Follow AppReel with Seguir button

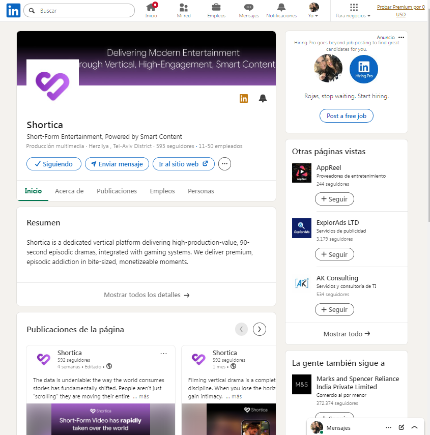tap(334, 199)
